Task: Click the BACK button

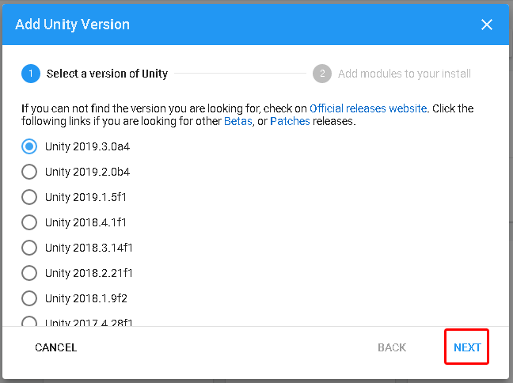Action: (392, 347)
